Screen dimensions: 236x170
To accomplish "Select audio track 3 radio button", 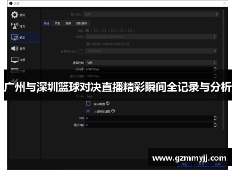I will [104, 31].
